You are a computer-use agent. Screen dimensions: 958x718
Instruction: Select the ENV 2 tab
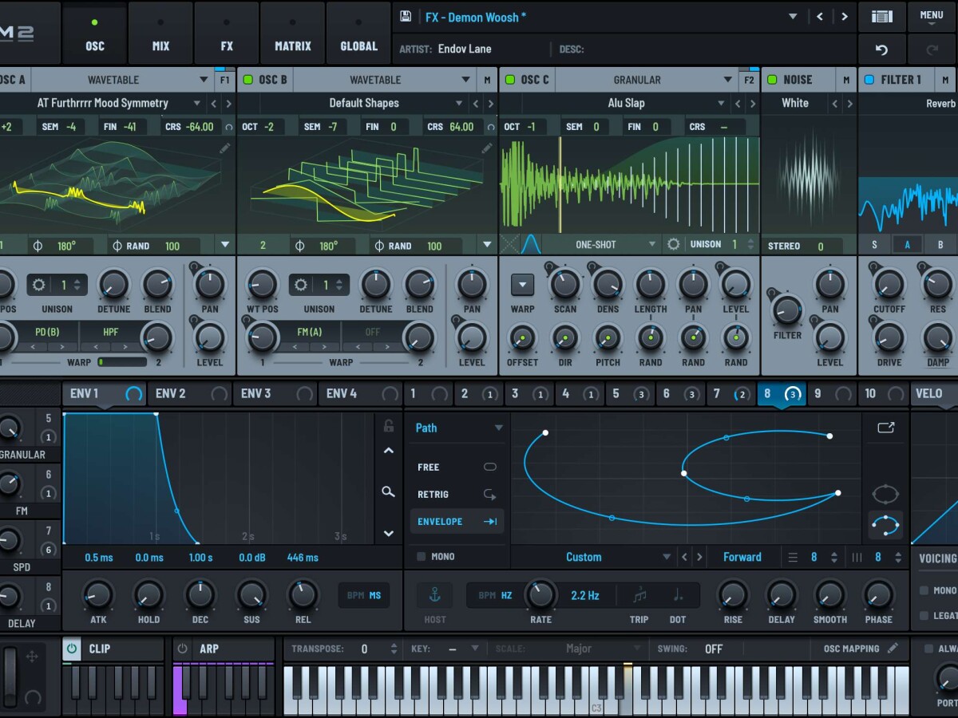point(171,393)
